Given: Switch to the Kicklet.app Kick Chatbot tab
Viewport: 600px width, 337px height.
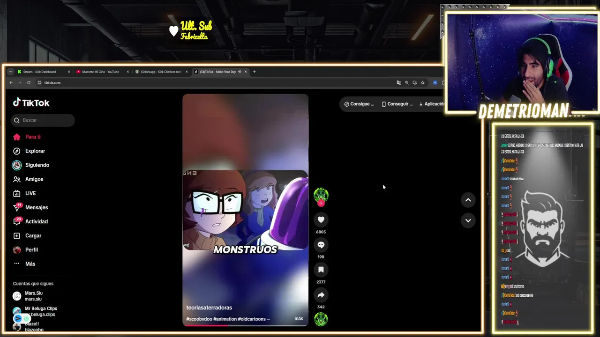Looking at the screenshot, I should tap(161, 72).
